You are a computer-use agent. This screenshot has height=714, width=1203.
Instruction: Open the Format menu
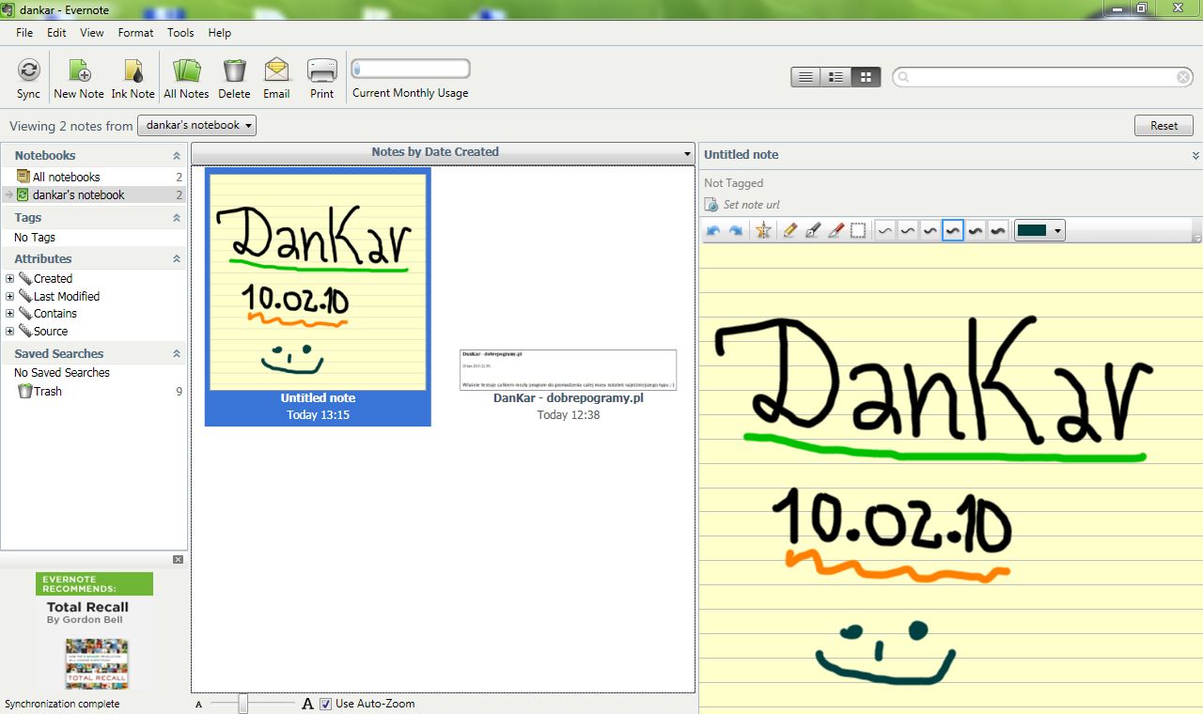(x=135, y=33)
